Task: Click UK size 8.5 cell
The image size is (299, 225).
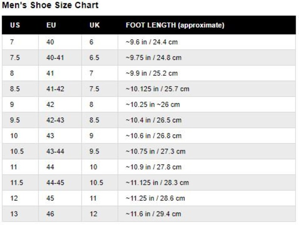Action: tap(100, 120)
